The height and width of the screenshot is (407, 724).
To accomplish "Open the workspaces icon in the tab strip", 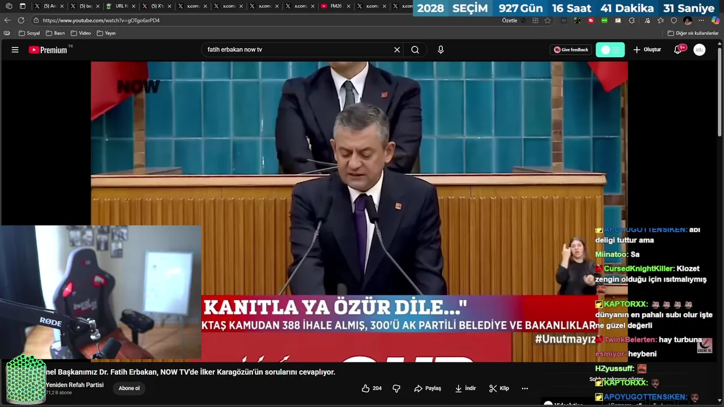I will [x=8, y=6].
